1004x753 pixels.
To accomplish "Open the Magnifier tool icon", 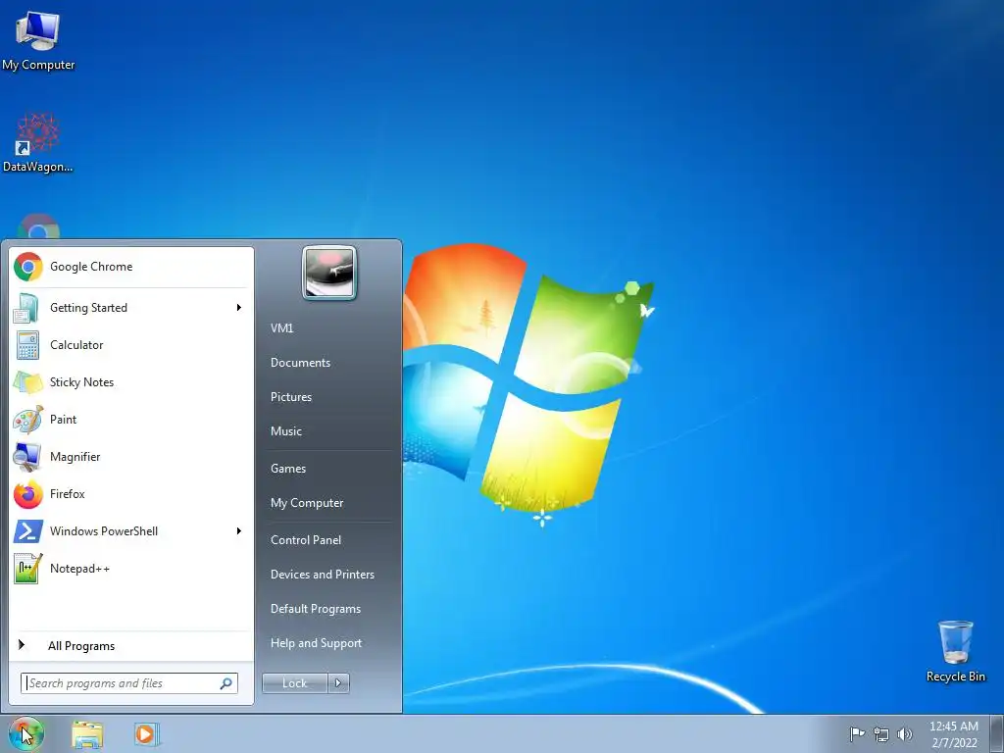I will [x=27, y=457].
